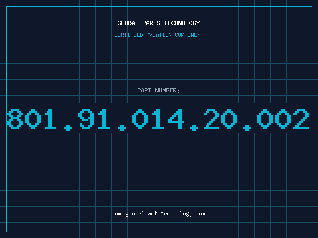Viewport: 318px width, 238px height.
Task: Open the www.globalpartstechnology.com link
Action: pos(159,214)
